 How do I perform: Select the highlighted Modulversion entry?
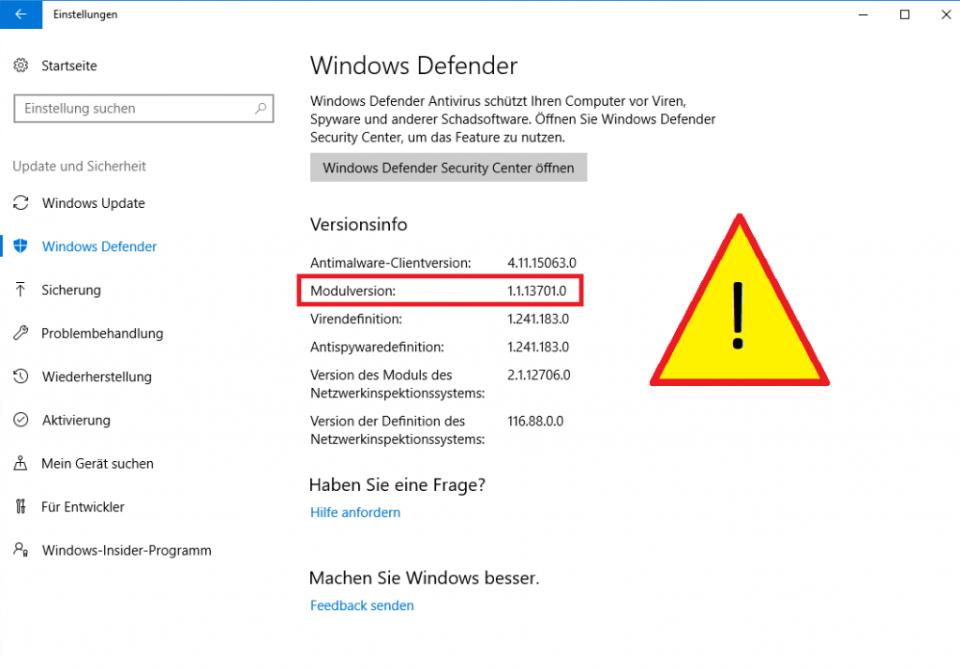(440, 290)
